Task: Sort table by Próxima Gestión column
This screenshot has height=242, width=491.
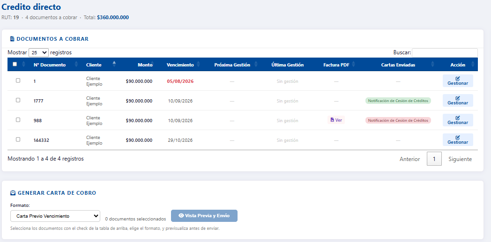Action: (232, 65)
